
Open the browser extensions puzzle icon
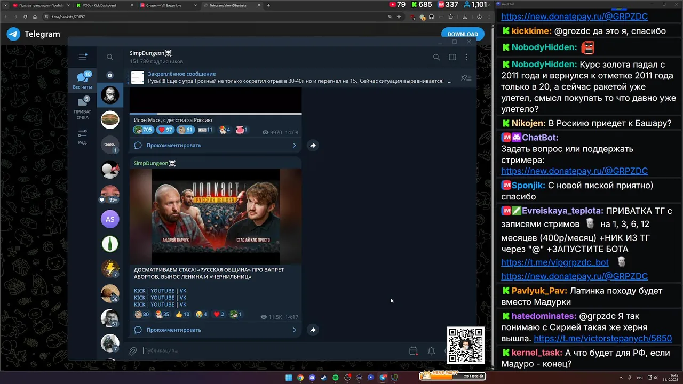click(x=450, y=17)
